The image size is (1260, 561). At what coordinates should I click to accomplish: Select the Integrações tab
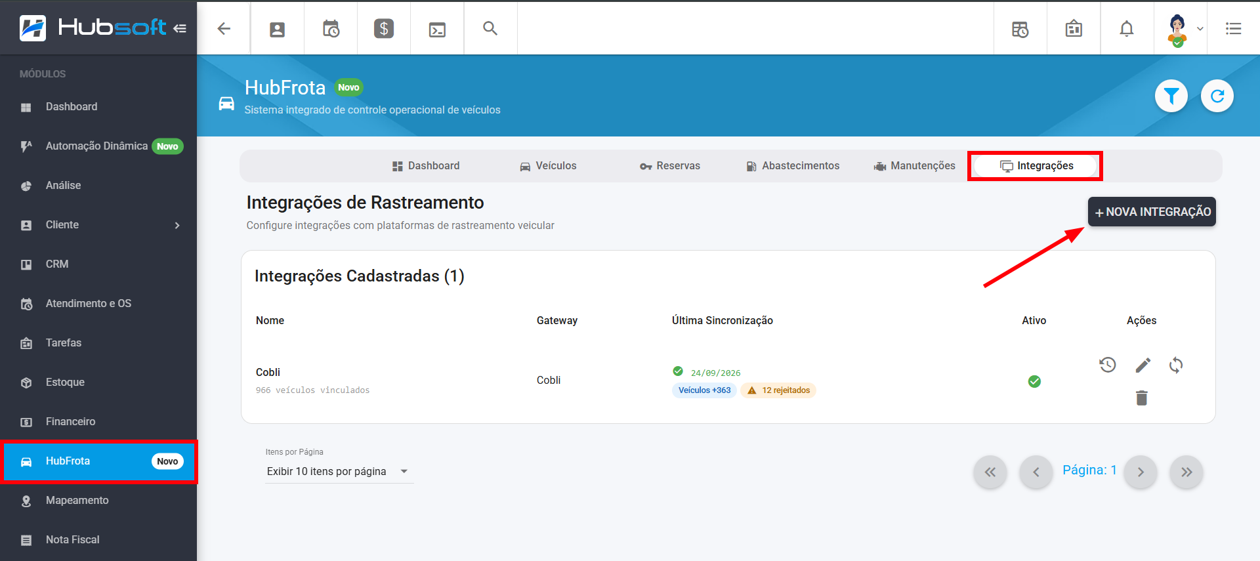[1036, 166]
